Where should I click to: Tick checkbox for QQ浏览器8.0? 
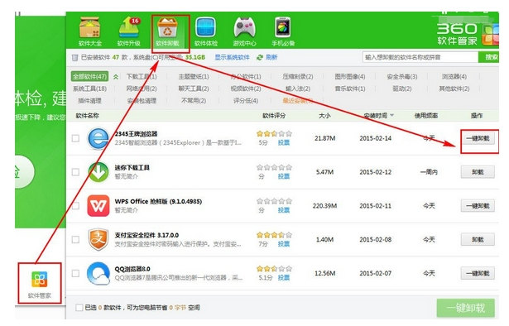75,273
